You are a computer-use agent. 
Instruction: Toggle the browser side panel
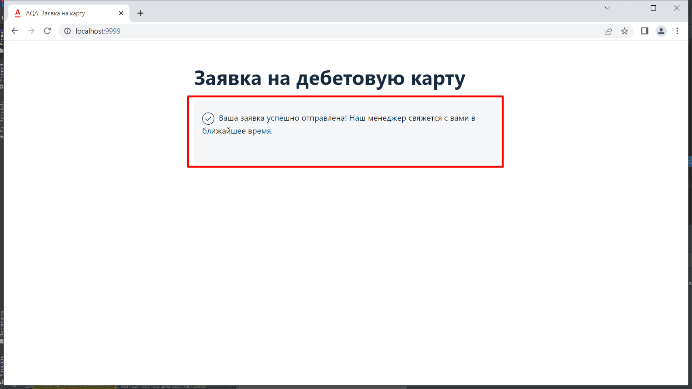pyautogui.click(x=645, y=31)
